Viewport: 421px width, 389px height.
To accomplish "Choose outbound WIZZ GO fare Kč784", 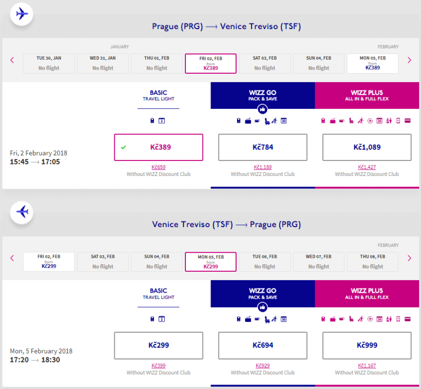I will point(263,147).
